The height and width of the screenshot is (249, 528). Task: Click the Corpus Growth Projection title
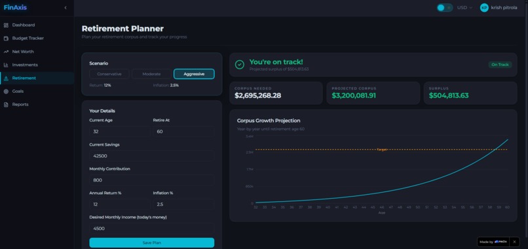coord(269,121)
